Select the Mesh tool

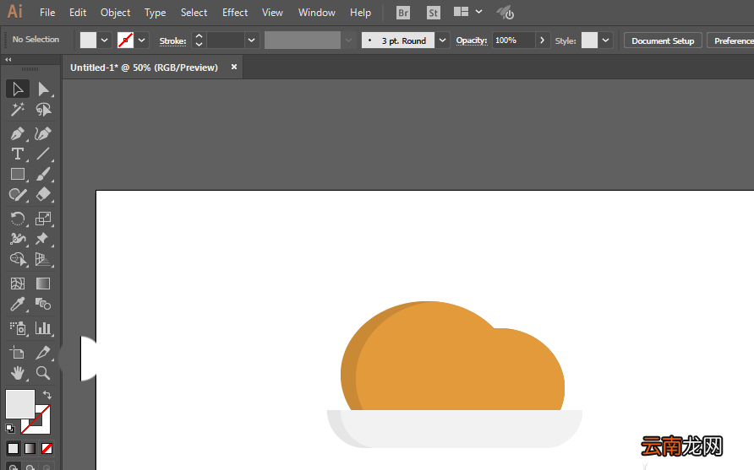(18, 284)
